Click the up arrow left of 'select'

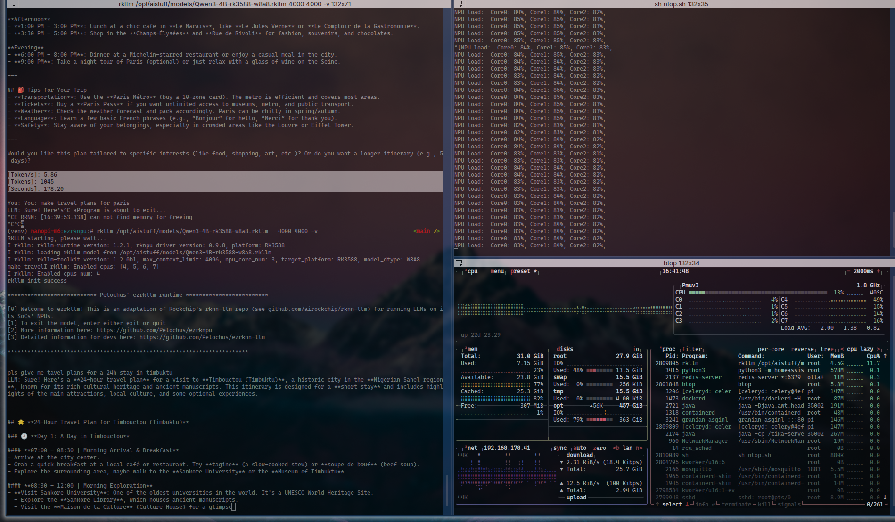[657, 505]
